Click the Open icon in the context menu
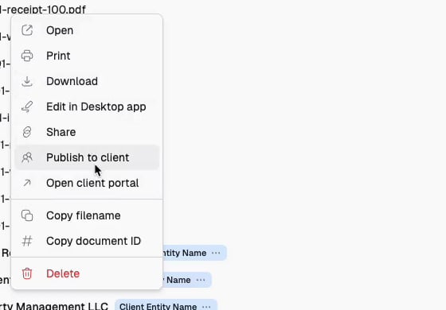The image size is (446, 310). pos(27,30)
